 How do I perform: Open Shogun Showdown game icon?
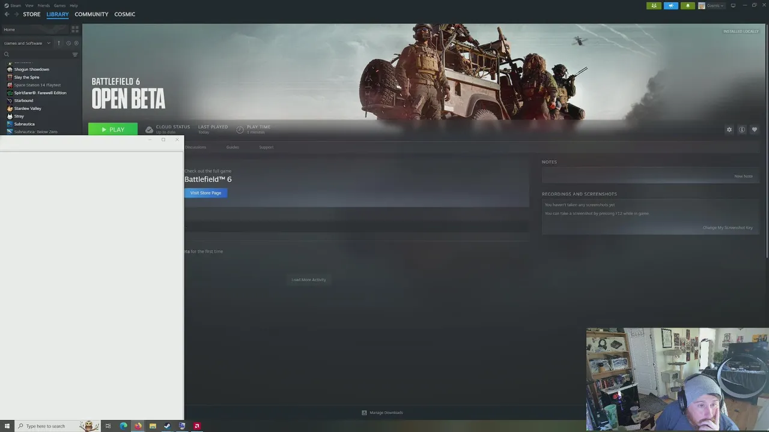[10, 70]
